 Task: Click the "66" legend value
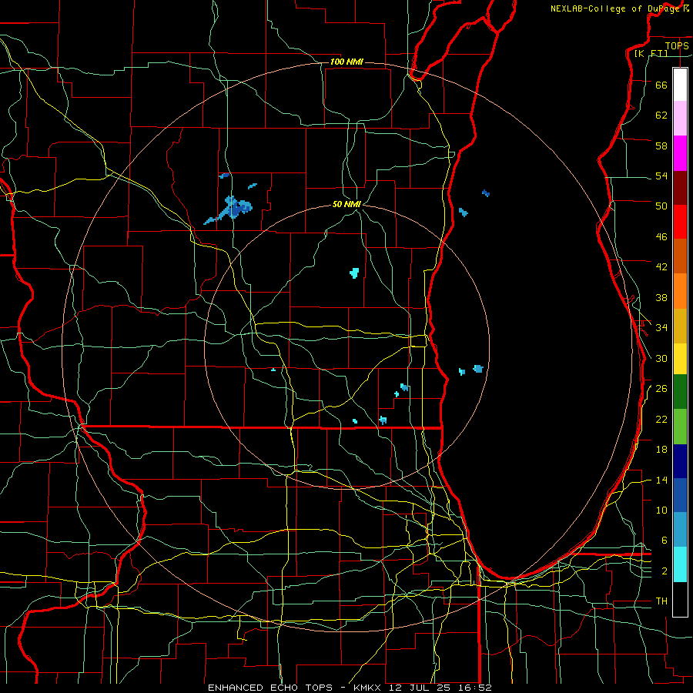pos(661,85)
